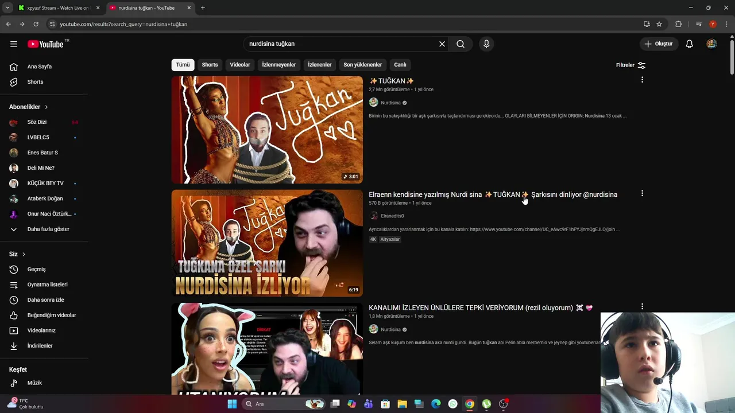Clear the search box with X
This screenshot has height=413, width=735.
[x=442, y=44]
